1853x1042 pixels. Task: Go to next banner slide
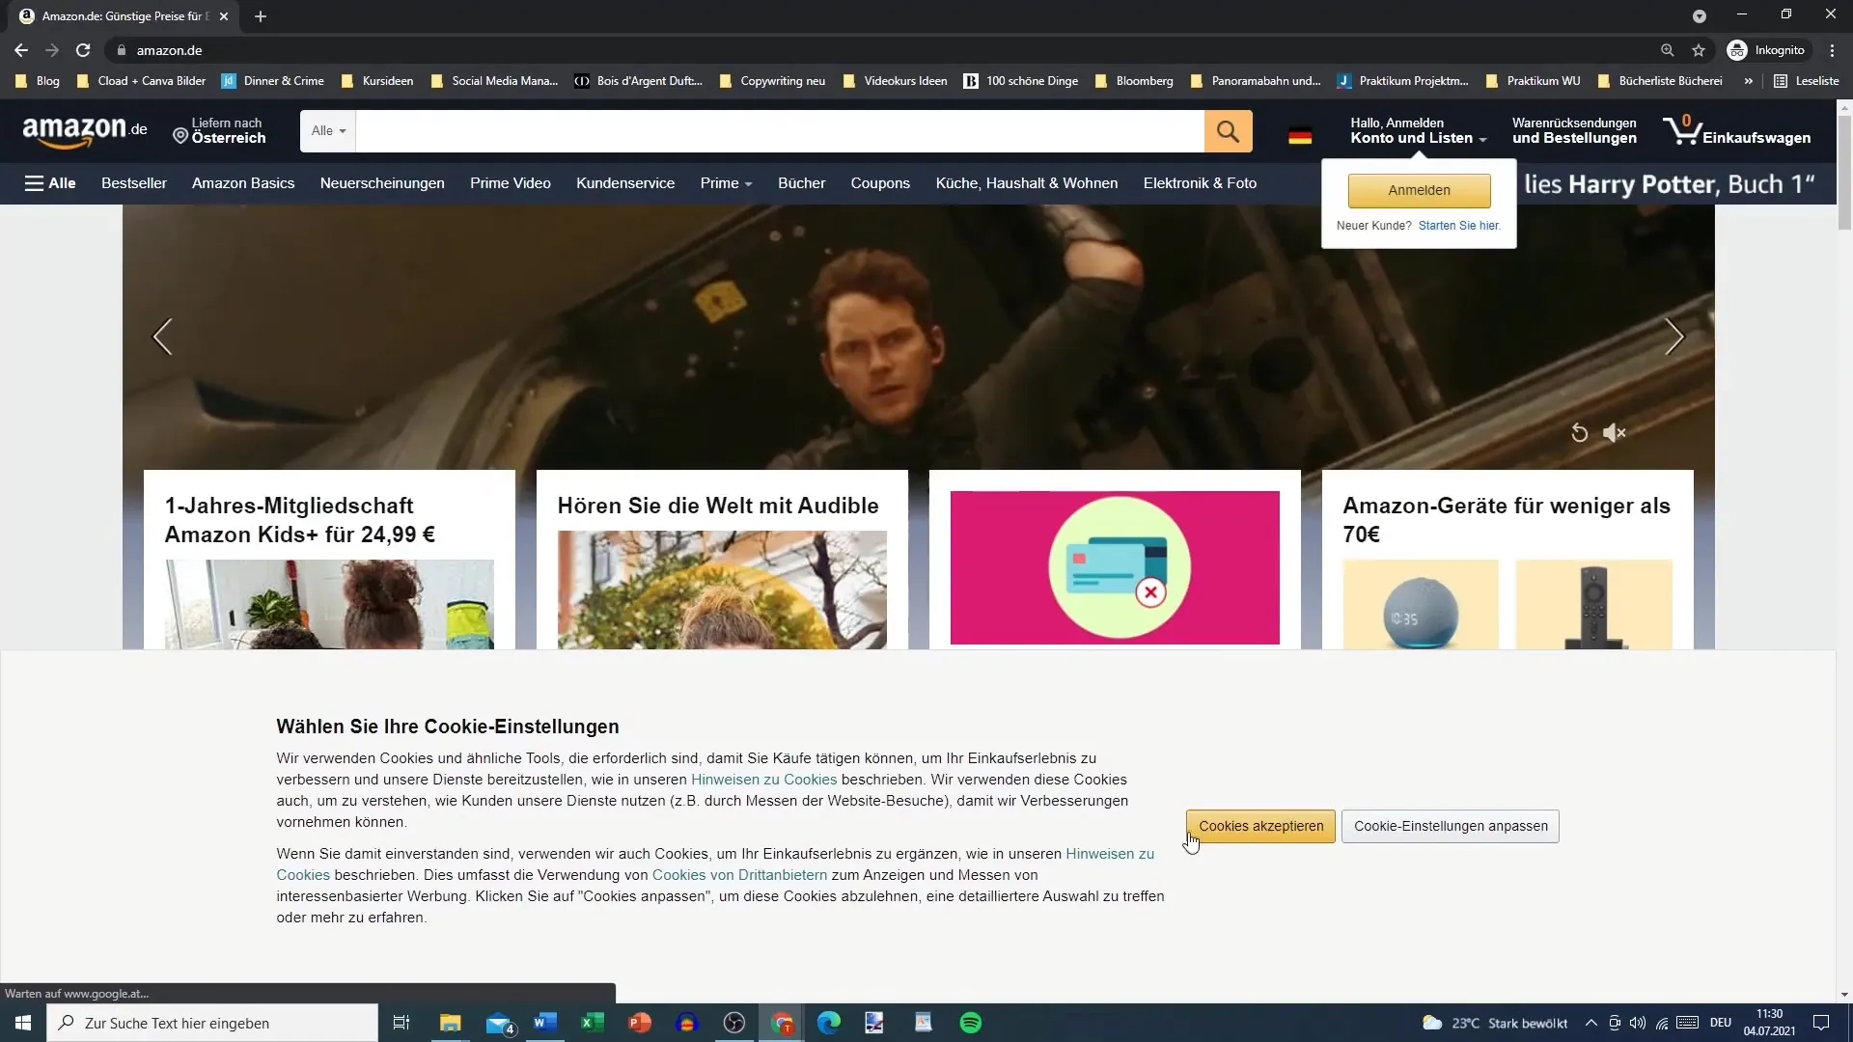coord(1674,337)
